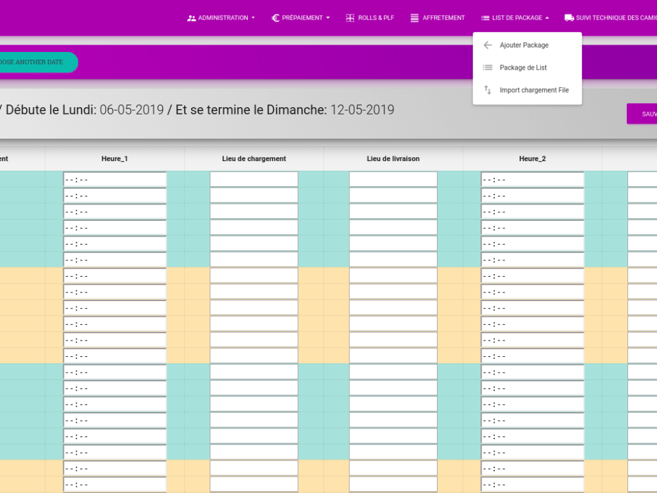The image size is (657, 493).
Task: Focus the first Lieu de livraison field
Action: (393, 179)
